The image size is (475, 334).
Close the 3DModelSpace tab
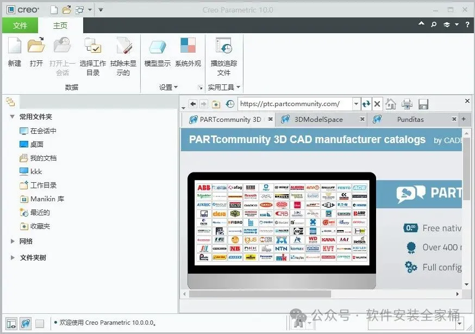point(362,119)
